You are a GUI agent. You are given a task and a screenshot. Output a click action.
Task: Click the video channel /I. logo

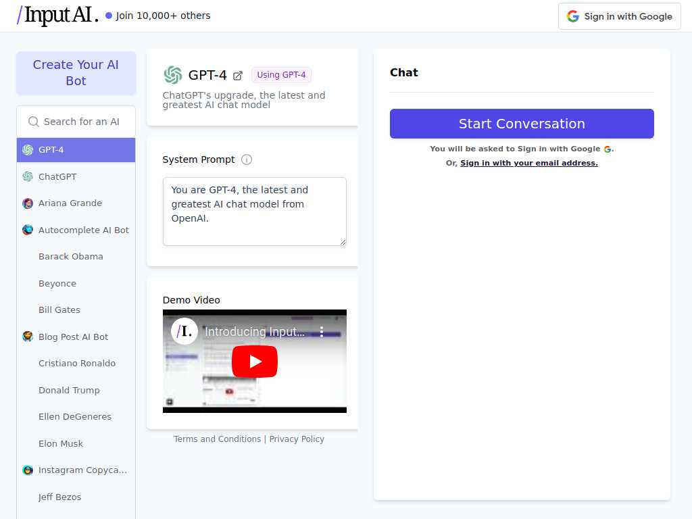pos(184,331)
